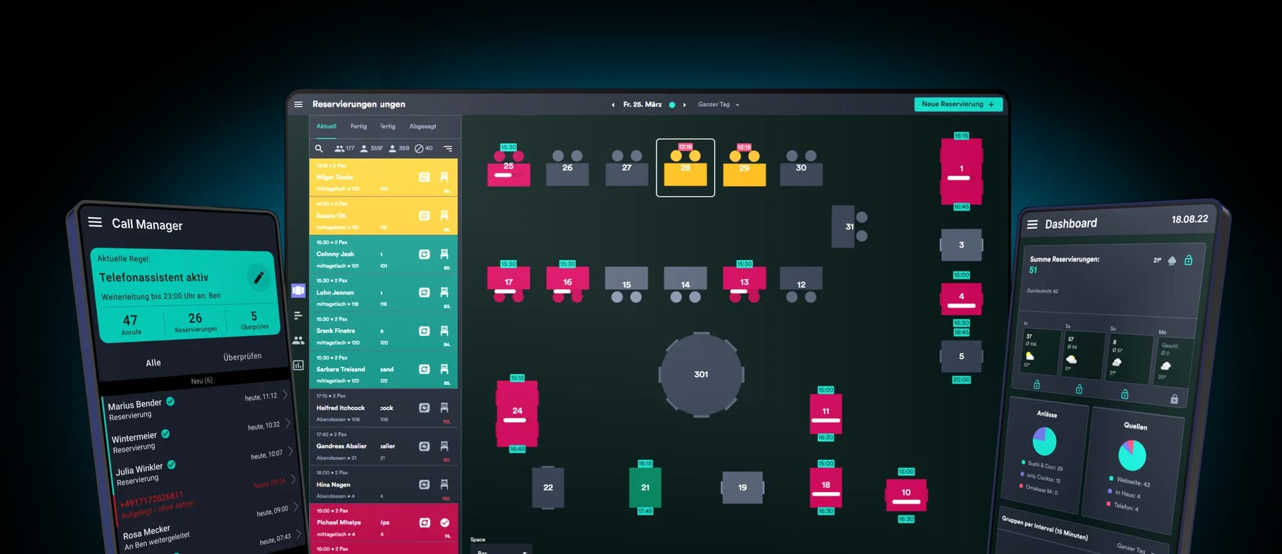This screenshot has width=1282, height=554.
Task: Click the pencil edit icon on Telefonassistent card
Action: 259,277
